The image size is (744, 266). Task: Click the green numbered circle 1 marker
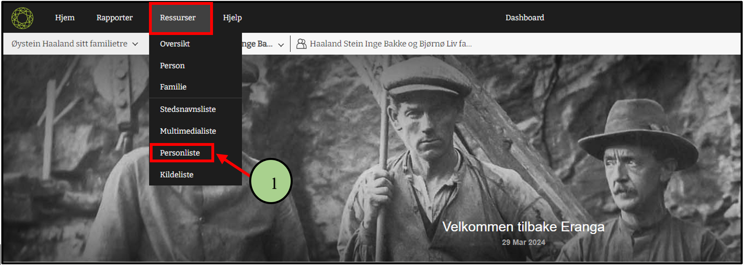(x=271, y=181)
